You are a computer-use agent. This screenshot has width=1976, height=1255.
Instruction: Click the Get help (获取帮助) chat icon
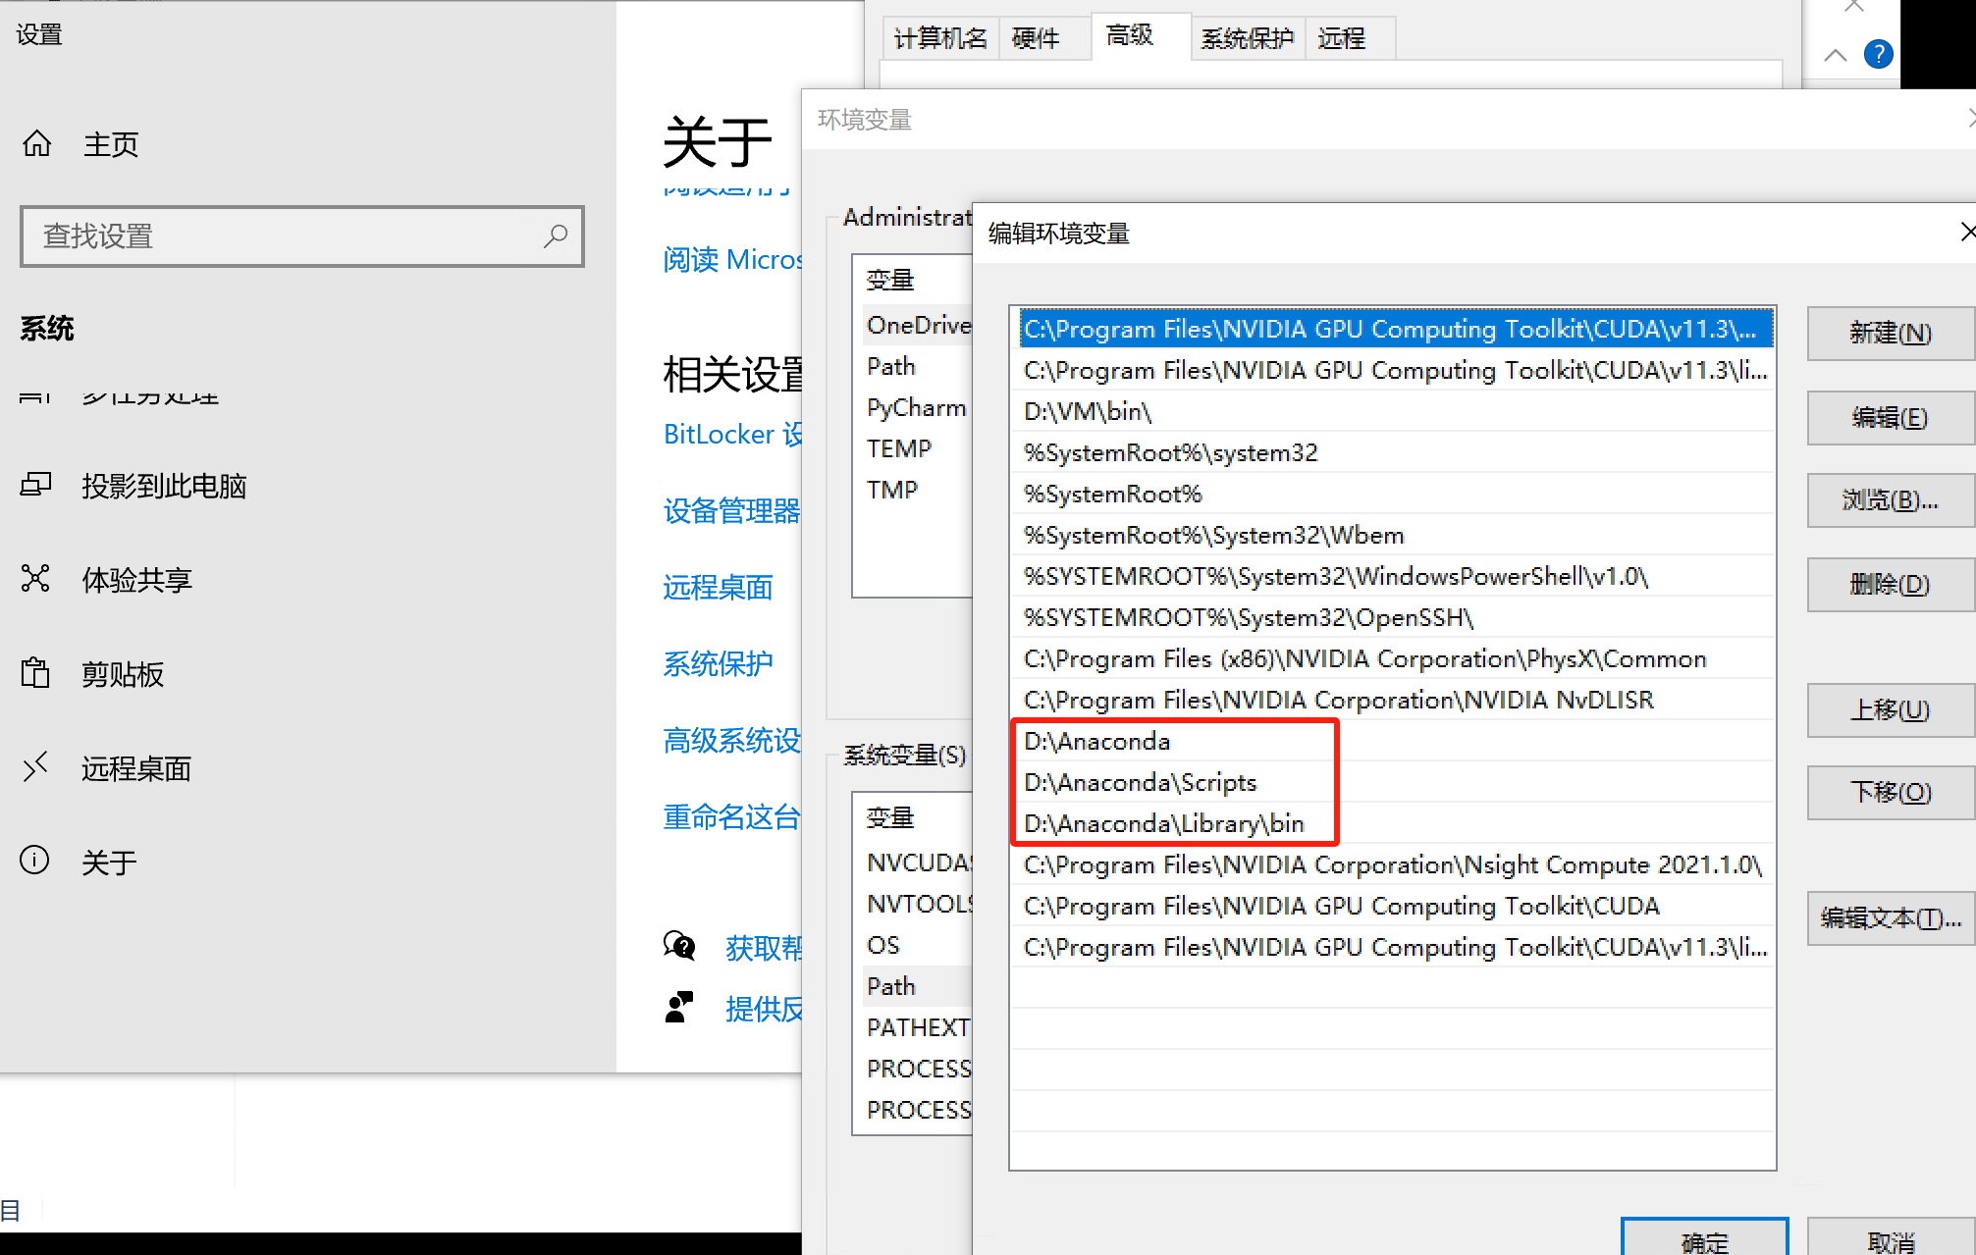tap(679, 947)
